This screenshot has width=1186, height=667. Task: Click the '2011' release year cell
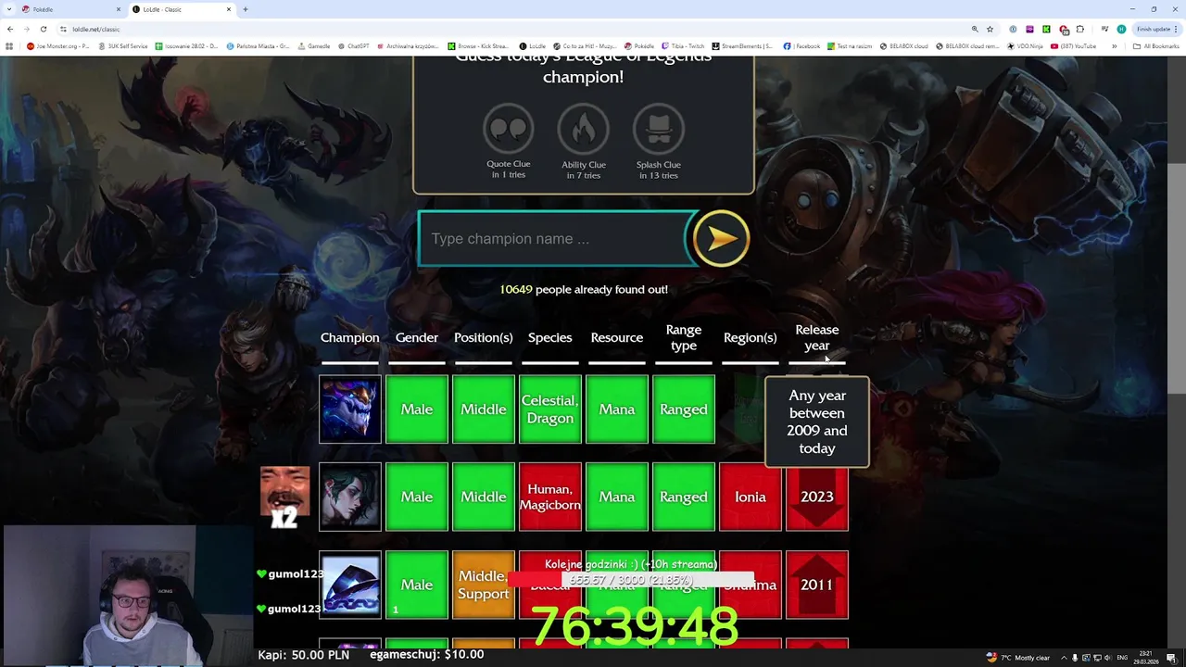tap(816, 585)
